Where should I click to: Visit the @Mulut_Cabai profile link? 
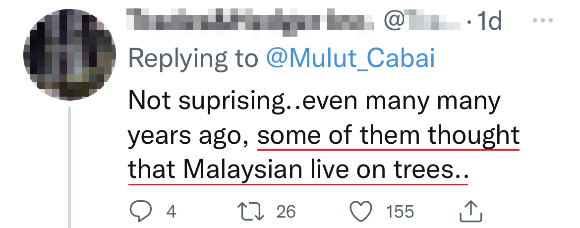[350, 59]
